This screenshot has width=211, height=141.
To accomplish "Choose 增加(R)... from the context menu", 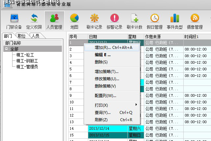I will point(112,48).
